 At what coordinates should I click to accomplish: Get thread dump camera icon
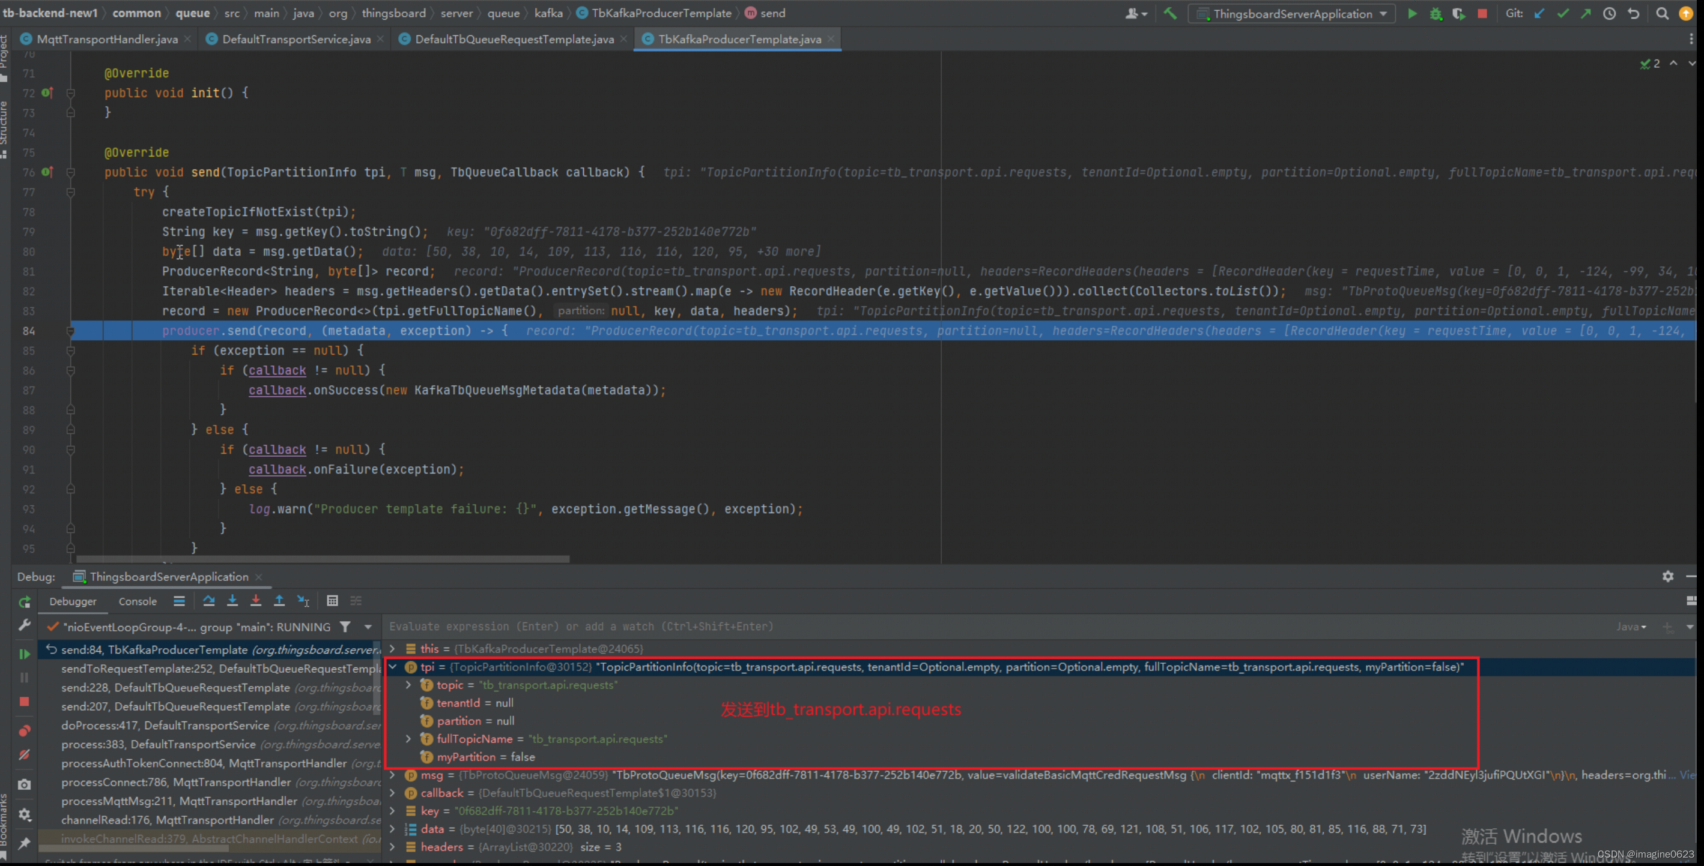pyautogui.click(x=25, y=785)
